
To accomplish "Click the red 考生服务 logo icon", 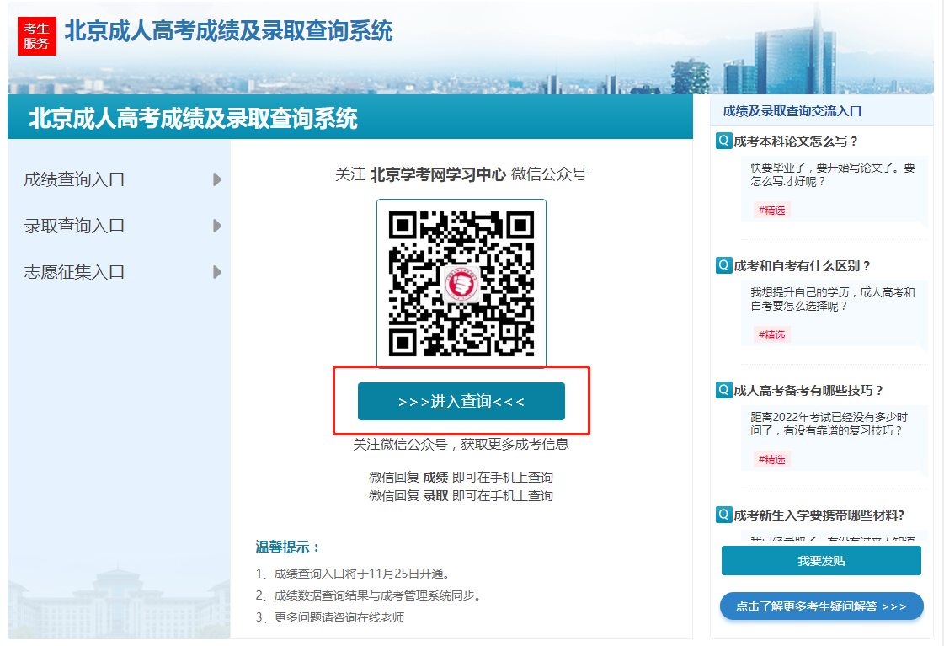I will click(x=37, y=36).
